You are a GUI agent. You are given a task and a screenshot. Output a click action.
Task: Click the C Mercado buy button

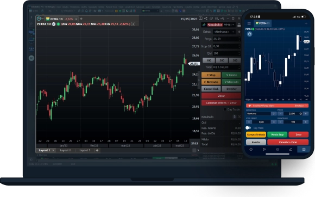[x=211, y=82]
